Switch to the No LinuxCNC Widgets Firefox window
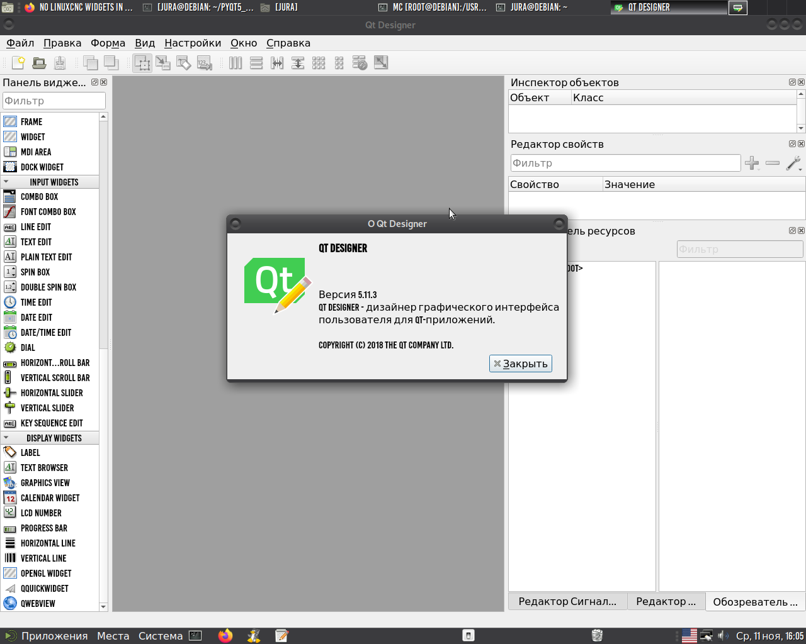 pyautogui.click(x=79, y=8)
